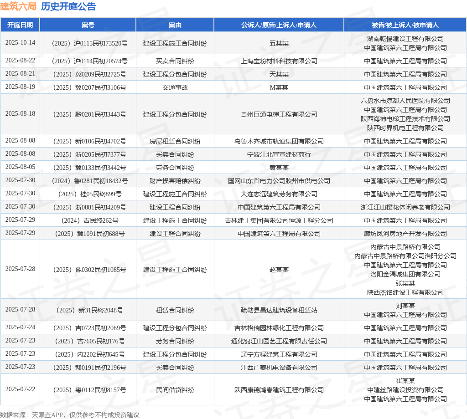Image resolution: width=467 pixels, height=419 pixels.
Task: Click defendant 陕西海神电梯工程技术有限公司
Action: 405,119
